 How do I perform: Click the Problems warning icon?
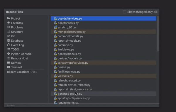pos(9,27)
